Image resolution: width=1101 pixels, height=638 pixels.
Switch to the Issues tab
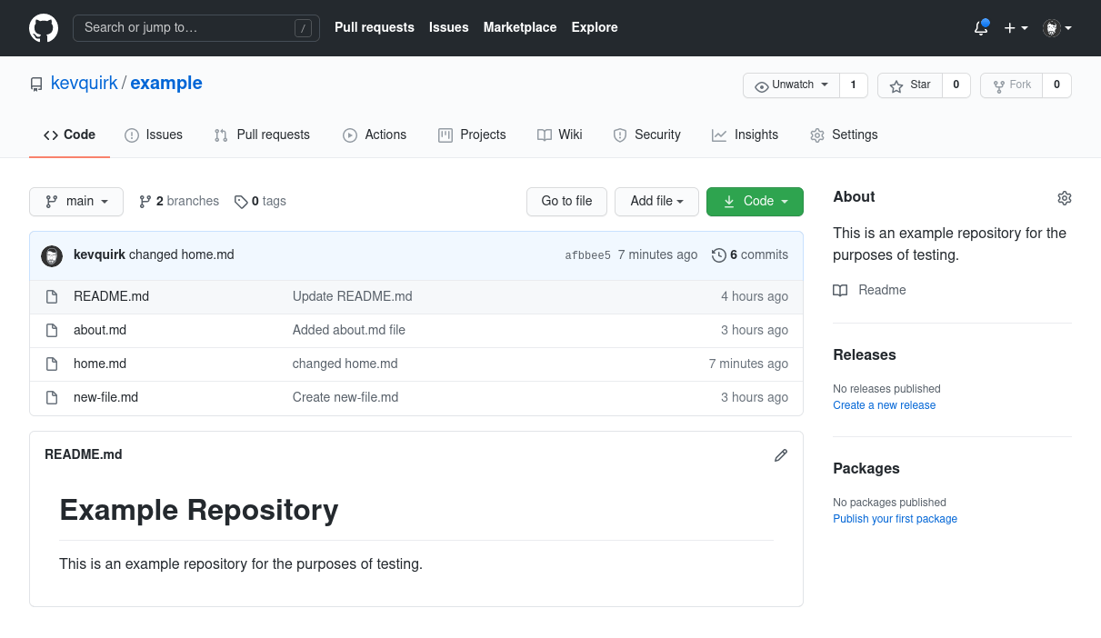point(154,135)
